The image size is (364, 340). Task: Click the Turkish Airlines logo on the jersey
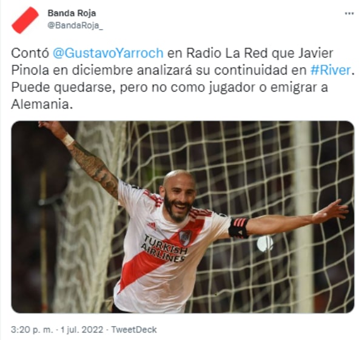[164, 248]
